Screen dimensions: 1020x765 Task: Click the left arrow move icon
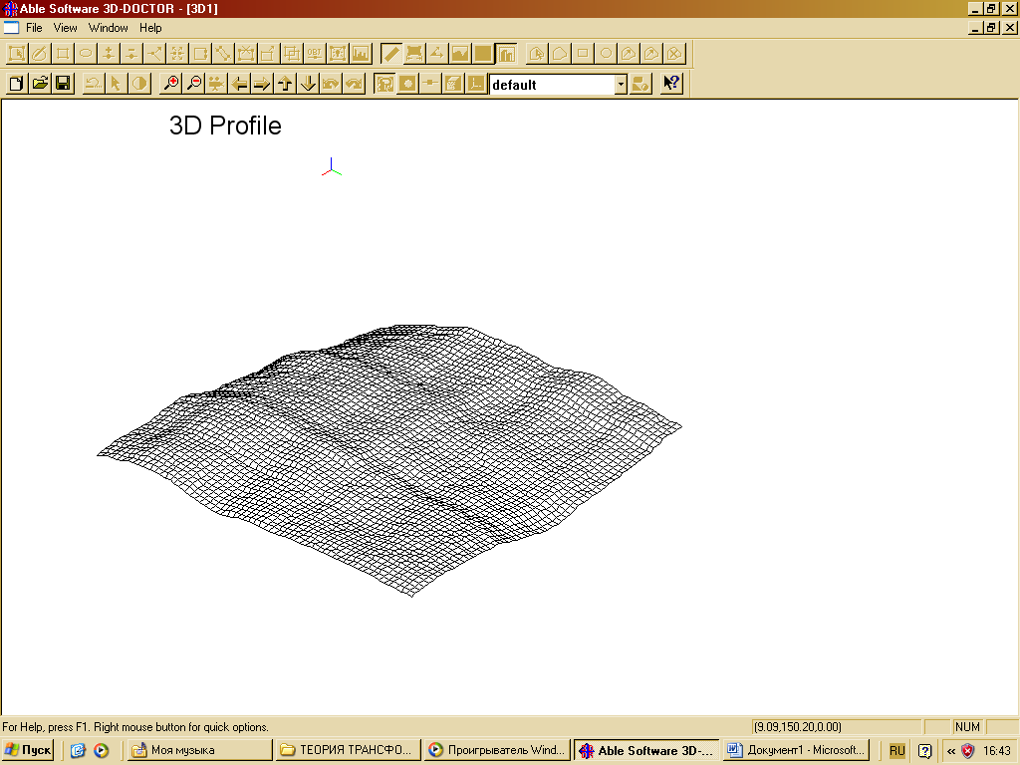[x=239, y=84]
